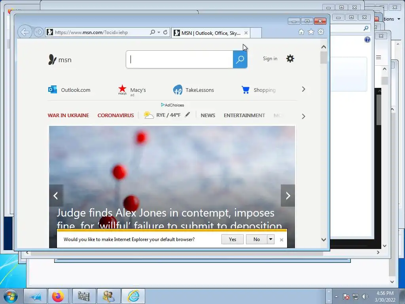The height and width of the screenshot is (304, 405).
Task: Click the IE Home icon
Action: tap(301, 32)
